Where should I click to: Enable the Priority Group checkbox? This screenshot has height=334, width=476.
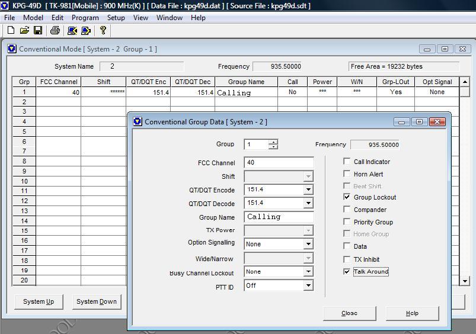(347, 221)
